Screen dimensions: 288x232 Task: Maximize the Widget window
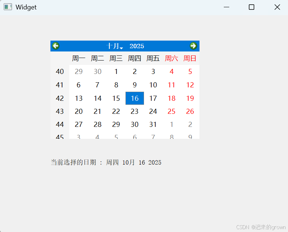(x=251, y=7)
